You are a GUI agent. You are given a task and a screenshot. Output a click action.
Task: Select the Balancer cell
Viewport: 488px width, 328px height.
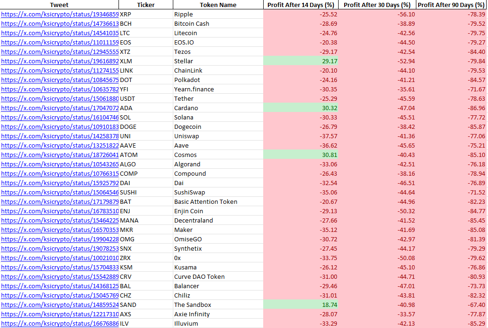click(218, 286)
